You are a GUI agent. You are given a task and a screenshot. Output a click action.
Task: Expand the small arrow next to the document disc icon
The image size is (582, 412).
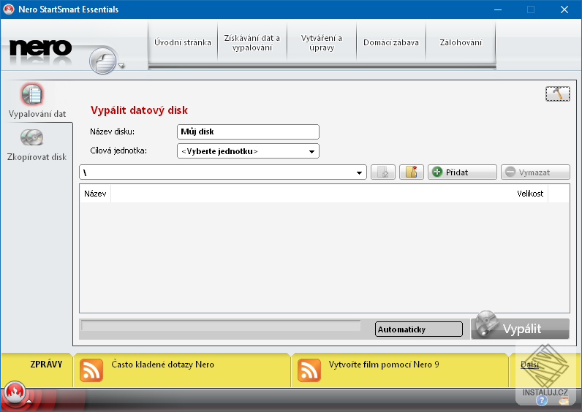(x=121, y=65)
